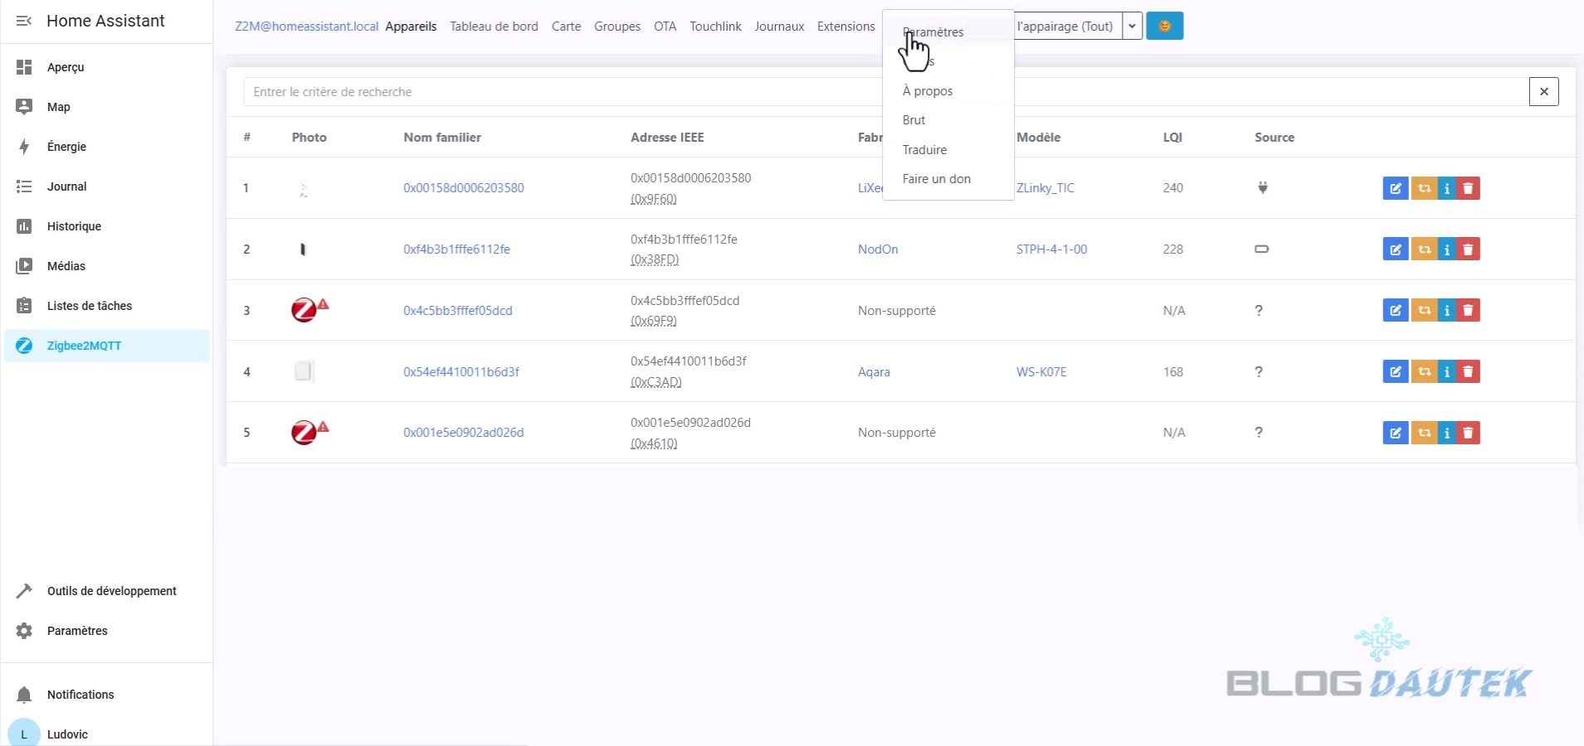Collapse the Home Assistant sidebar menu icon

tap(24, 21)
